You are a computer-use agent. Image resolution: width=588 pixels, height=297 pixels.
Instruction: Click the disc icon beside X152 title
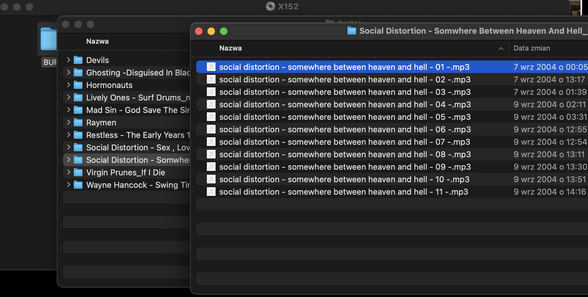point(270,6)
